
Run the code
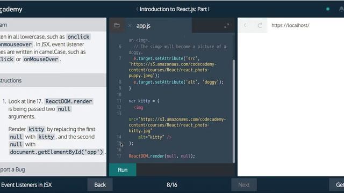pos(123,170)
